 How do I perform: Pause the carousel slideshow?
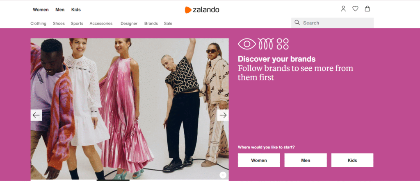pos(223,175)
